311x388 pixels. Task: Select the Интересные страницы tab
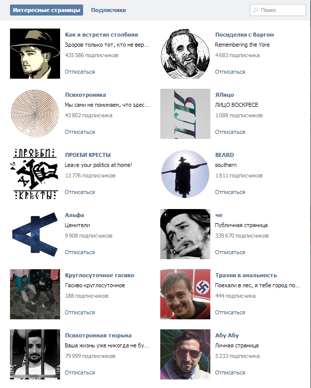coord(47,10)
